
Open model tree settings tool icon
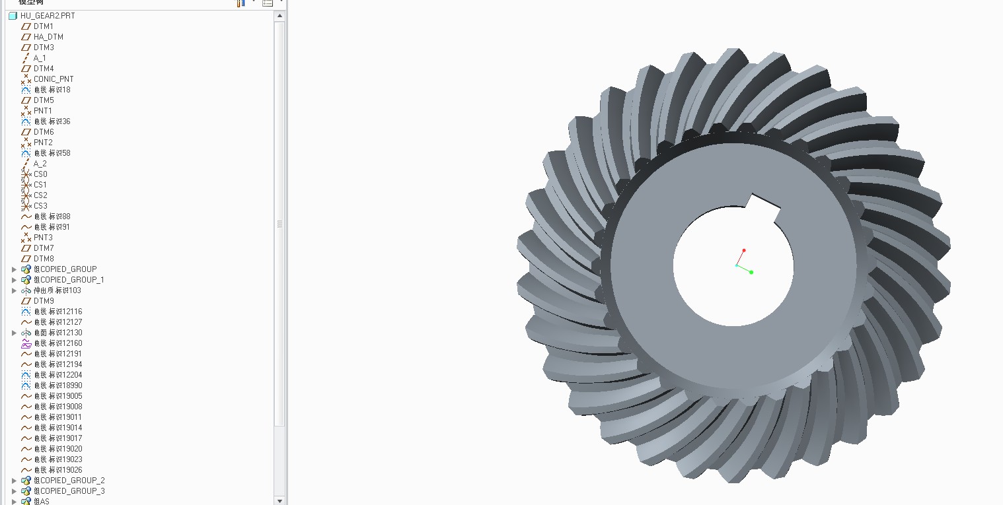click(x=241, y=3)
